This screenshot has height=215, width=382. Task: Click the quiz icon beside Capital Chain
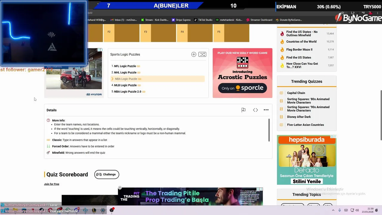point(281,93)
